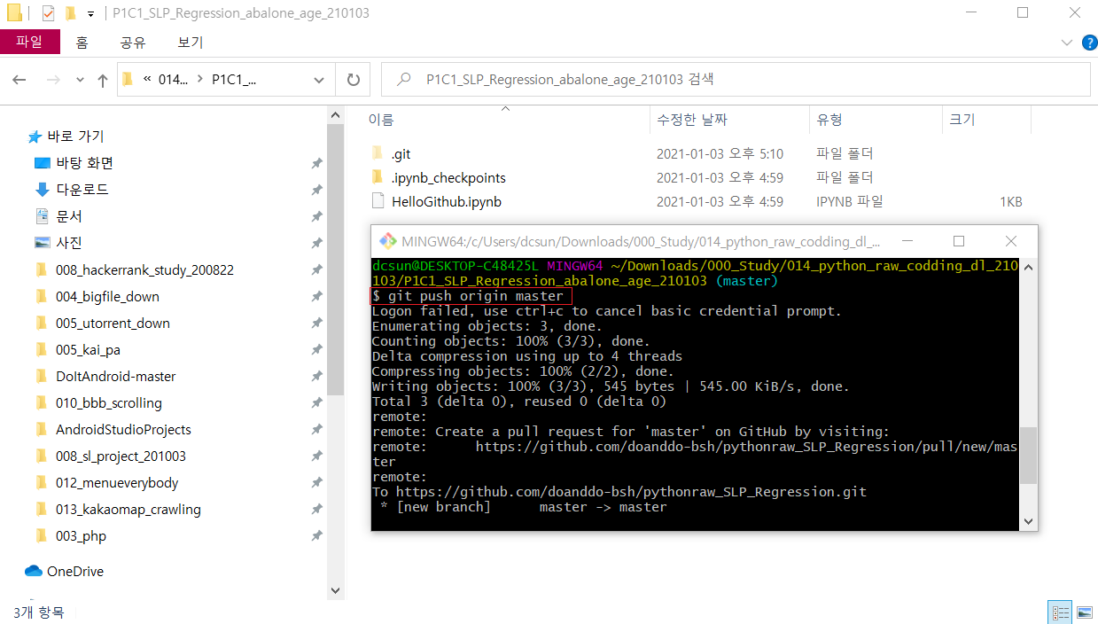Click the HelloGithub.ipynb file icon
1098x624 pixels.
coord(378,201)
